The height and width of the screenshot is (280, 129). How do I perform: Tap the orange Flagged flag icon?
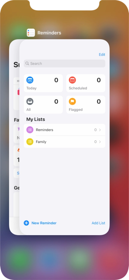72,101
